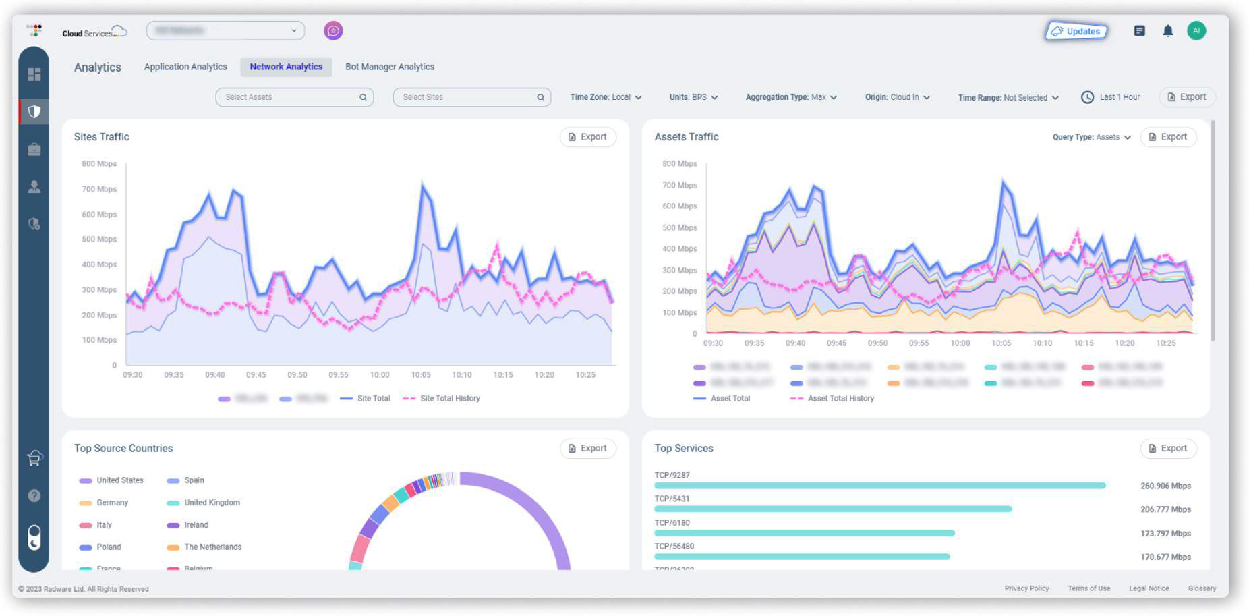Click the Updates button
1249x616 pixels.
[x=1076, y=31]
